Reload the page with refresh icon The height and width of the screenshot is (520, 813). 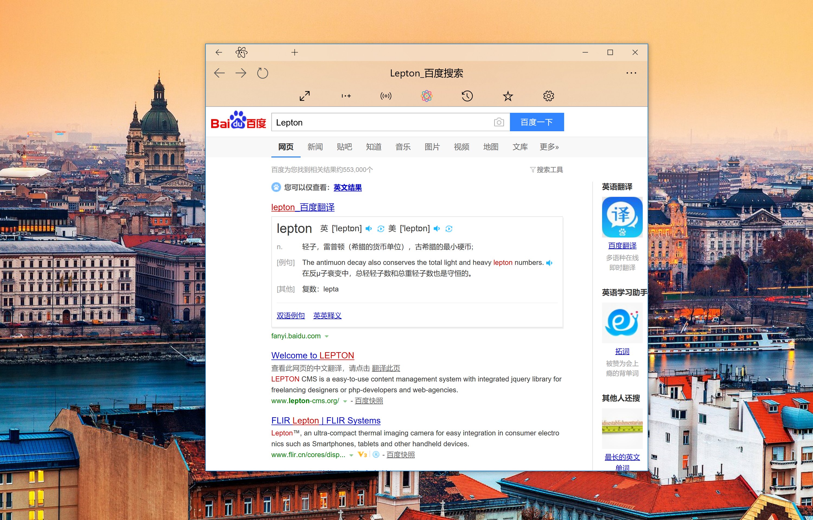[x=262, y=73]
